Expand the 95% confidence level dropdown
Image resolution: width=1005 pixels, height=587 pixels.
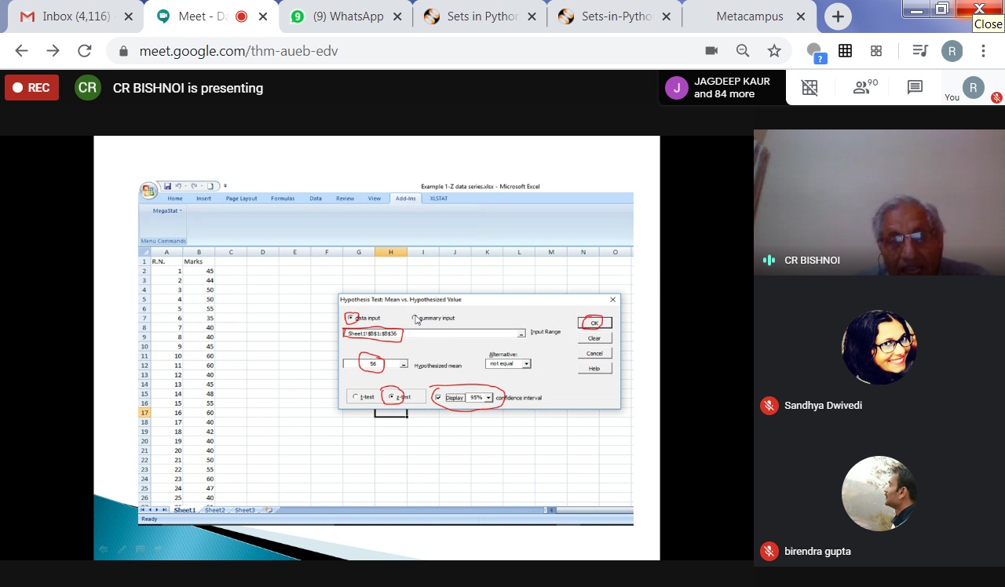coord(488,398)
